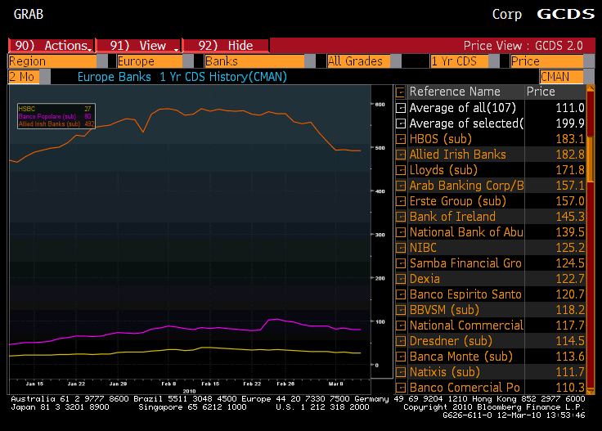This screenshot has width=602, height=431.
Task: Toggle the Average of selected checkbox
Action: coord(401,123)
